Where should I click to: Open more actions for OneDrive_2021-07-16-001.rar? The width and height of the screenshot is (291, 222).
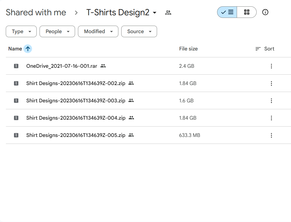(x=271, y=66)
